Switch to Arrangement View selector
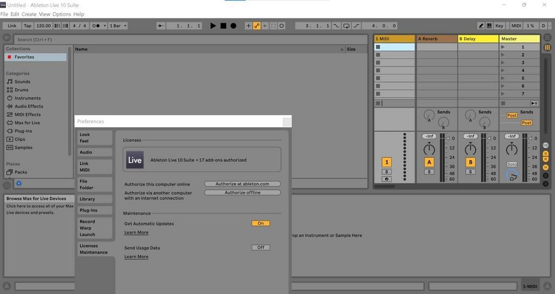 547,38
